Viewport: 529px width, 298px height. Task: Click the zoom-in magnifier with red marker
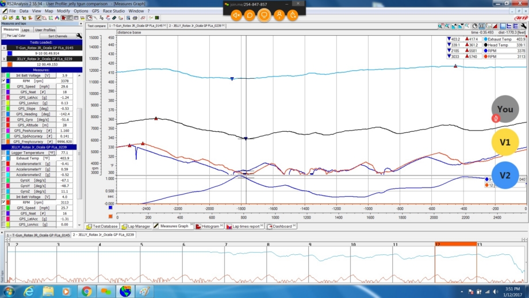[x=440, y=26]
